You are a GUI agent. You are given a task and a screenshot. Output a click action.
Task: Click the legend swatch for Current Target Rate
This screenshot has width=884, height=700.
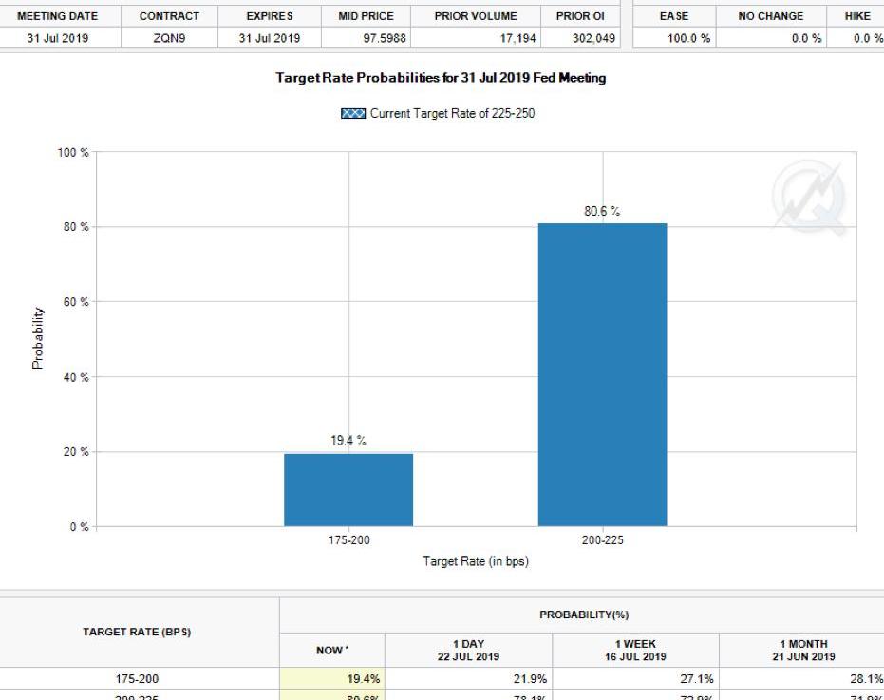(354, 114)
